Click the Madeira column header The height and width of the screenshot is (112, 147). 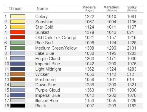[89, 8]
